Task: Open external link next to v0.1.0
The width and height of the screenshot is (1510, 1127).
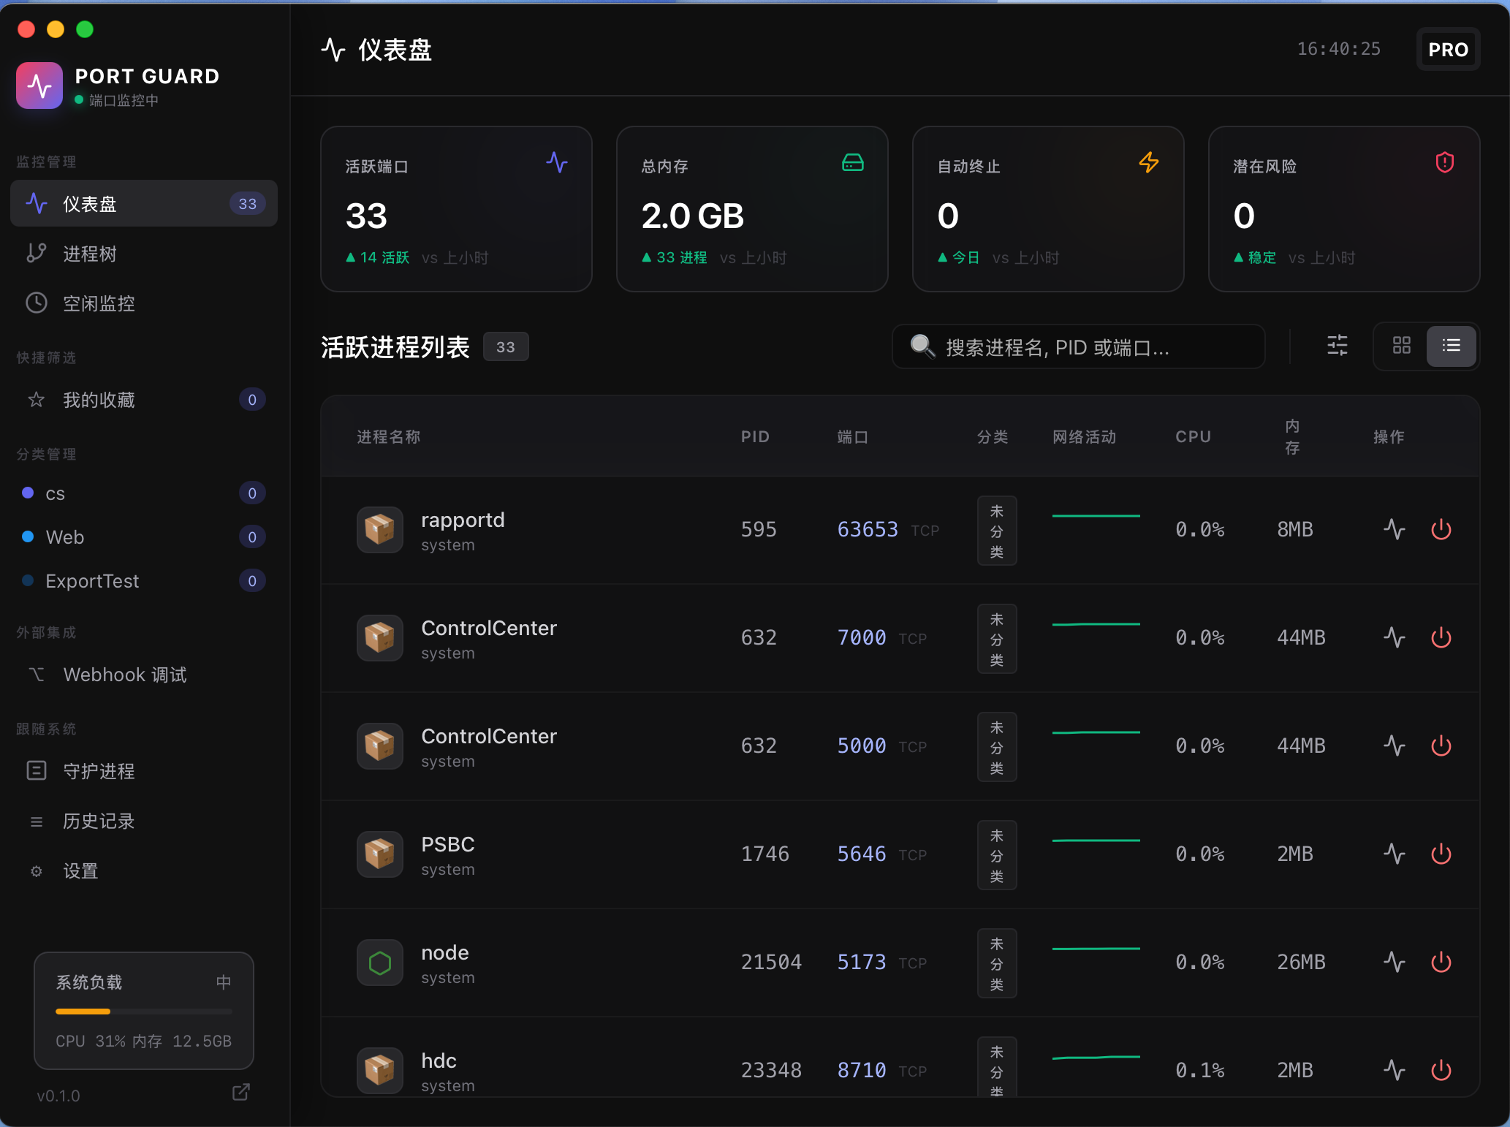Action: point(241,1093)
